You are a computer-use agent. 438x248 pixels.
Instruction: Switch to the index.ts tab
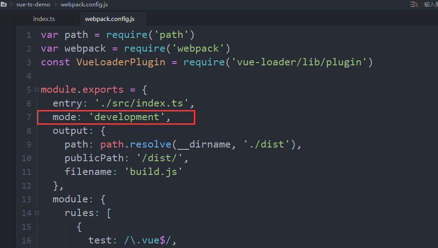pos(44,19)
